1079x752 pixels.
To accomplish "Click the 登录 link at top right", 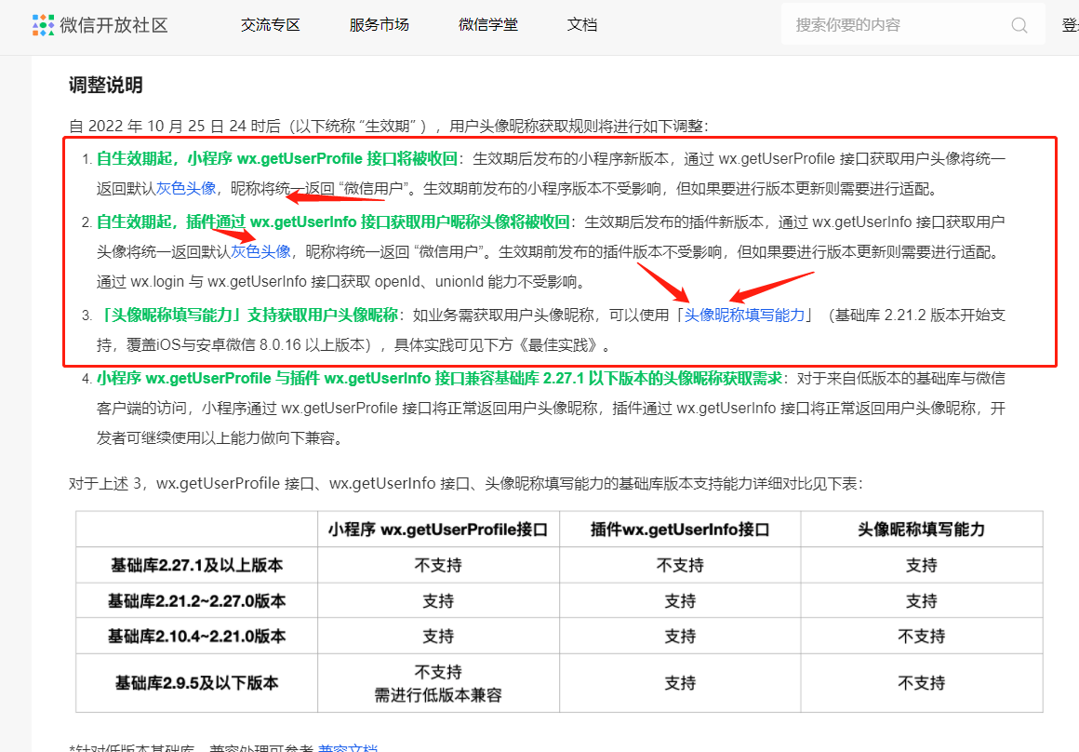I will (x=1071, y=25).
